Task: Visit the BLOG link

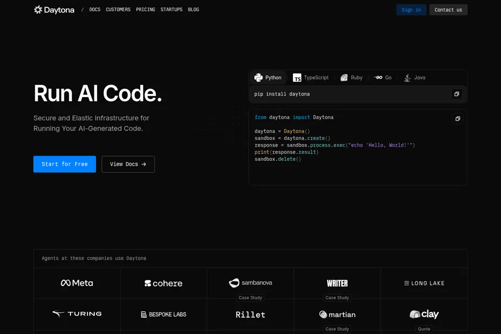Action: coord(194,9)
